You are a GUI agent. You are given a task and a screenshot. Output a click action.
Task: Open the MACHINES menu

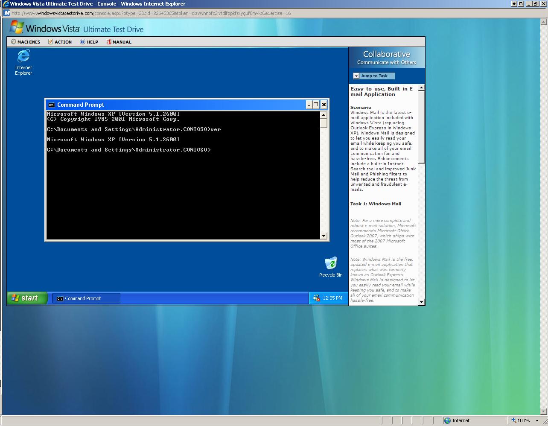[26, 42]
